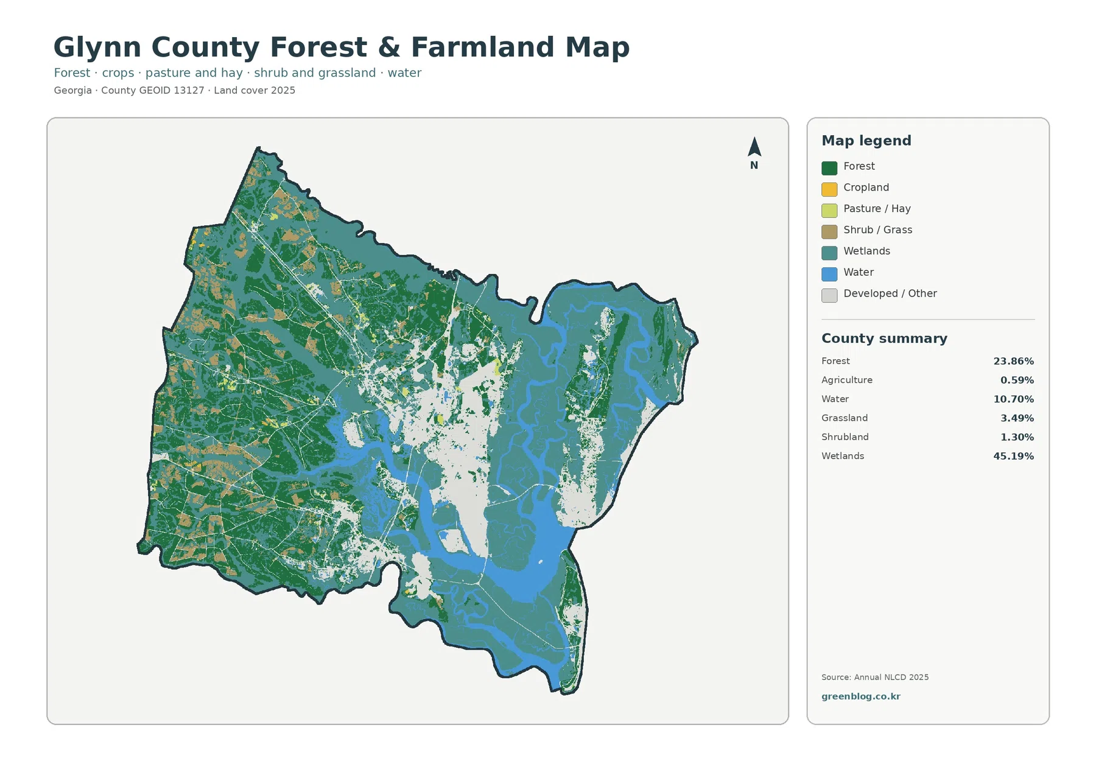Click the 'N' letter under north arrow
This screenshot has width=1096, height=775.
[x=754, y=166]
